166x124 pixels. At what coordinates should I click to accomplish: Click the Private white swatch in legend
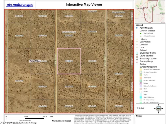pyautogui.click(x=141, y=92)
